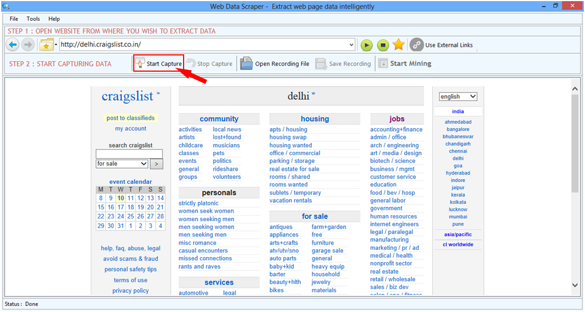Open the 'missed connections' link
This screenshot has width=585, height=312.
[205, 259]
